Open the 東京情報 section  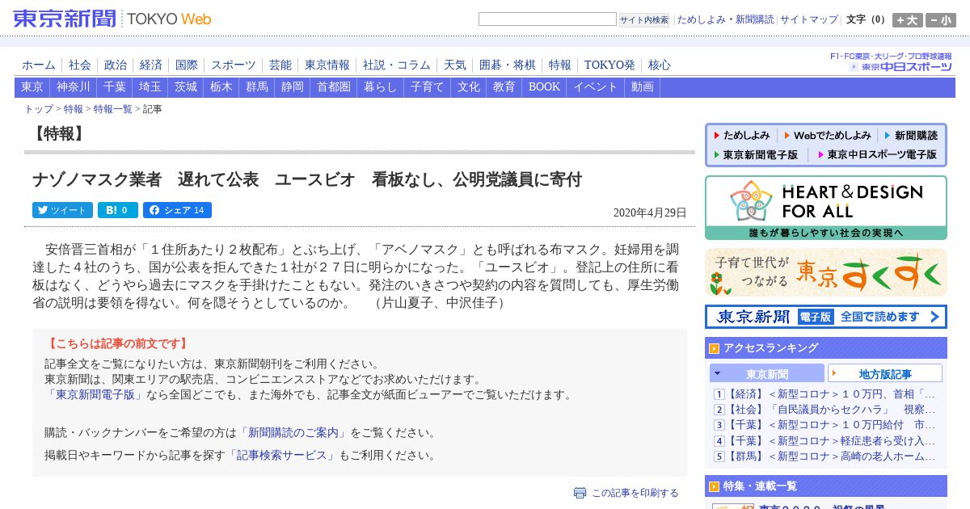(327, 65)
